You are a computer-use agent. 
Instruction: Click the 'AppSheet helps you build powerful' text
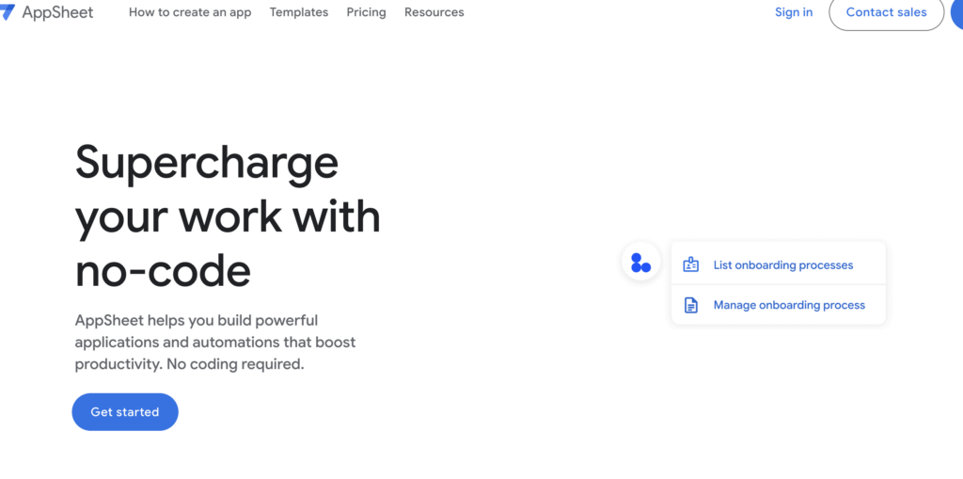coord(197,320)
